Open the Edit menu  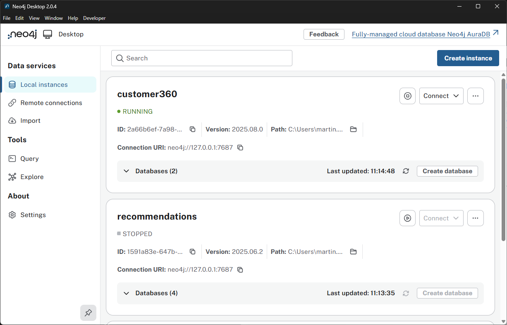tap(19, 18)
